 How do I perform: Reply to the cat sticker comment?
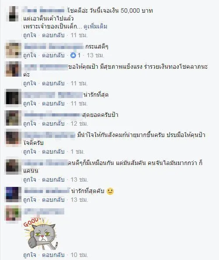(53, 255)
